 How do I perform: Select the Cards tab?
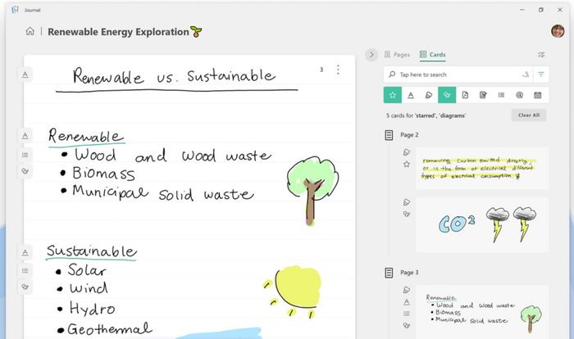433,55
